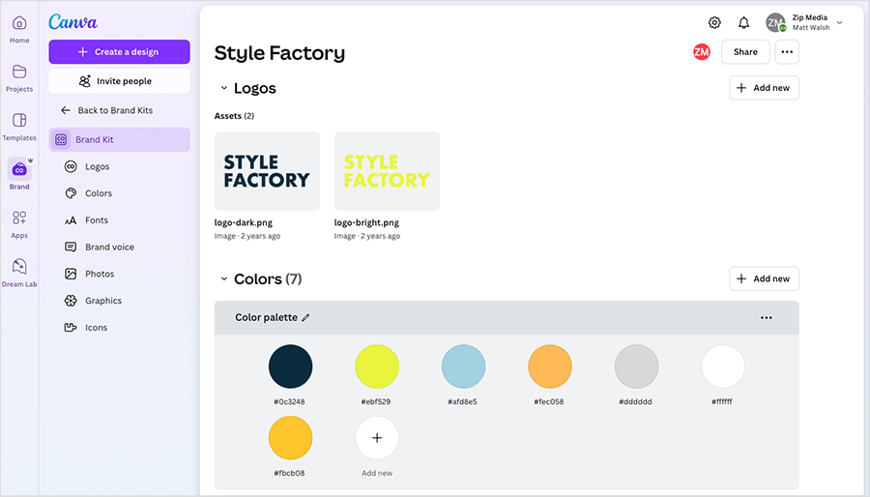Open Projects folder icon
The image size is (870, 497).
pyautogui.click(x=19, y=73)
